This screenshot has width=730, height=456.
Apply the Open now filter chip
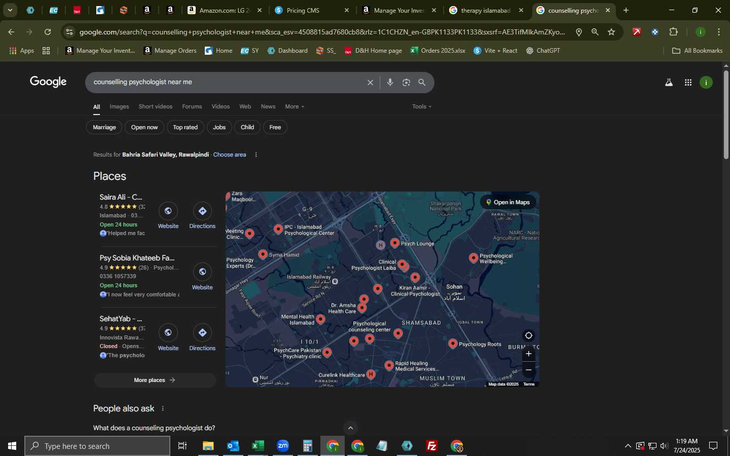point(144,127)
